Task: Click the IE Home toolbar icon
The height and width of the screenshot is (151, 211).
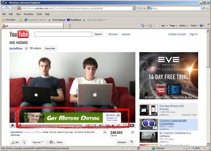Action: click(143, 25)
